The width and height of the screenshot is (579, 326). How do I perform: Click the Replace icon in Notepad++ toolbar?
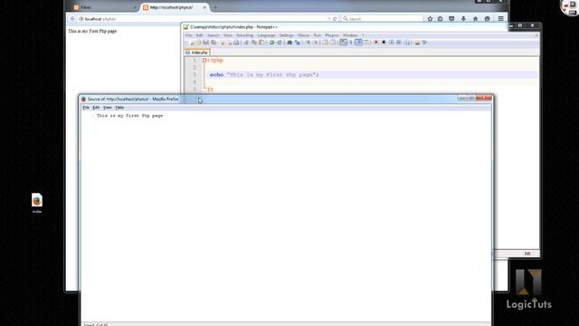click(x=298, y=43)
